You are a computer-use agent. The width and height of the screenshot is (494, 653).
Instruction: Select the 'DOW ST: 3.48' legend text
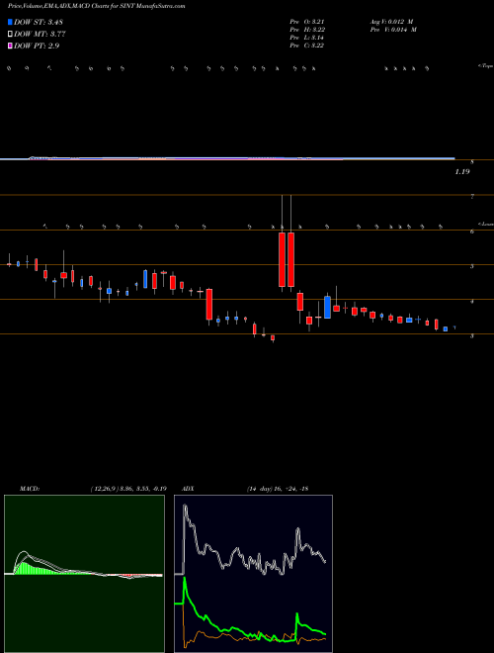39,22
